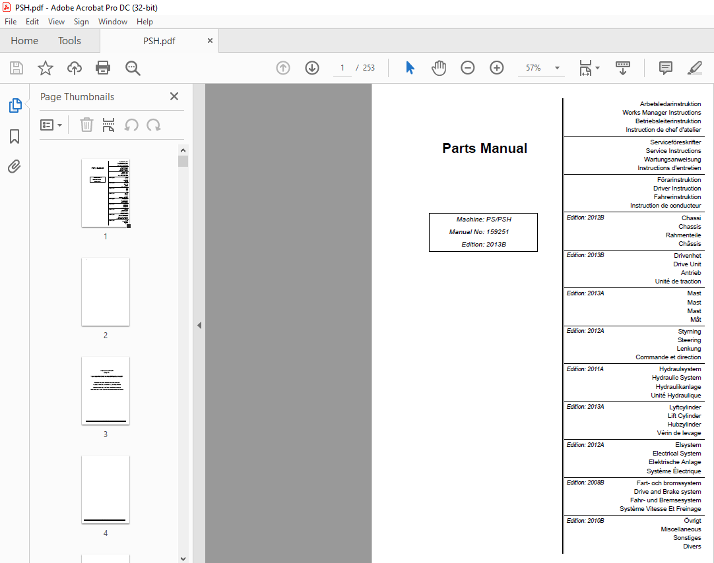Go to the next page with the down arrow
This screenshot has width=714, height=563.
[312, 68]
